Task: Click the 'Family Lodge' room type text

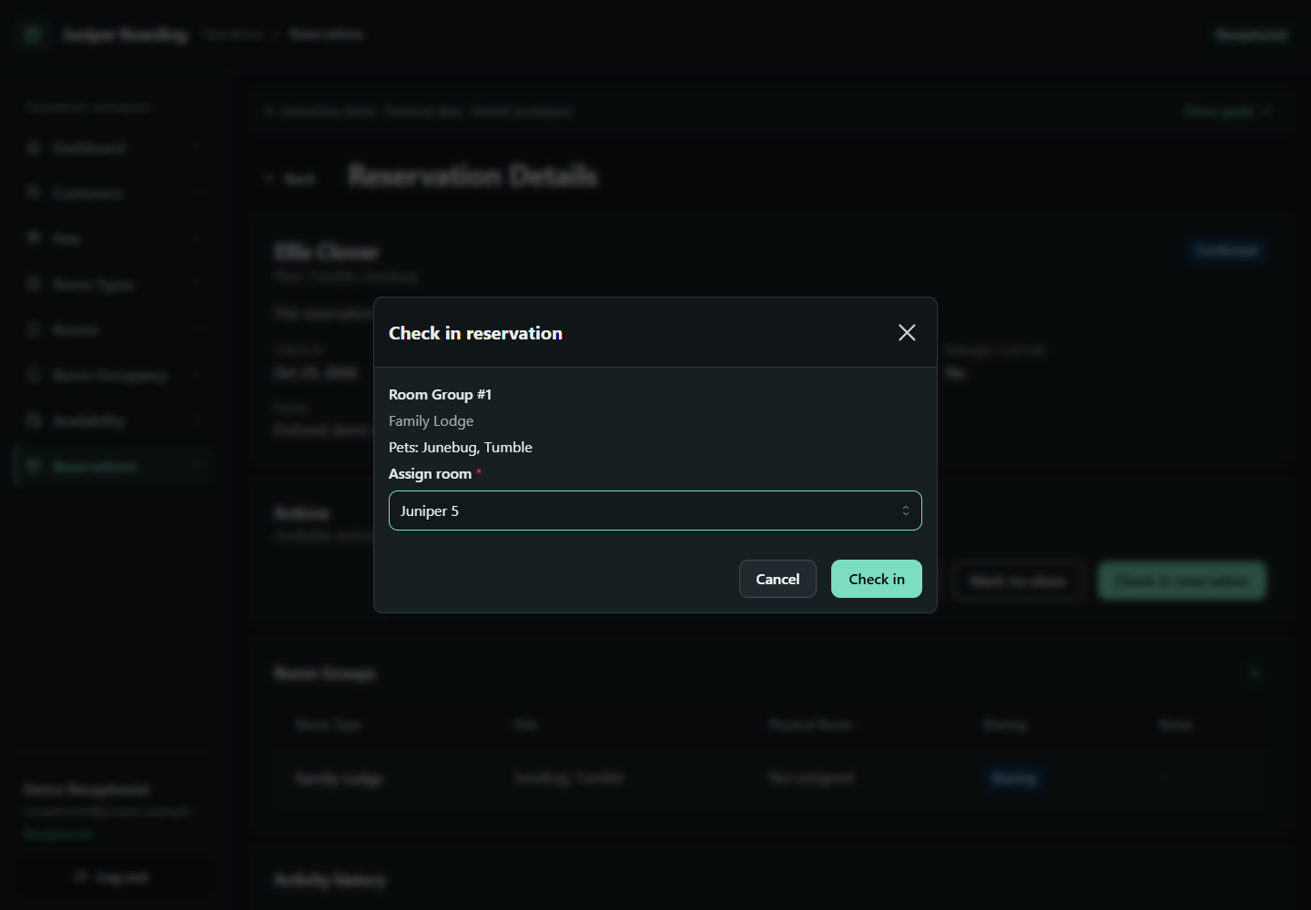Action: coord(431,420)
